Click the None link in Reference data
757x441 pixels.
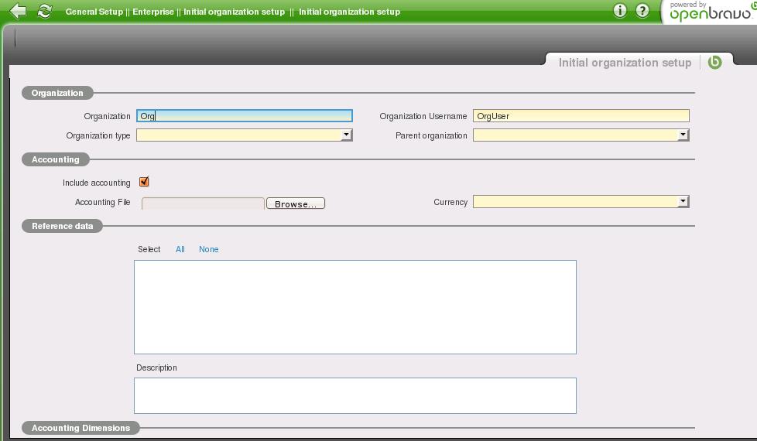click(208, 249)
